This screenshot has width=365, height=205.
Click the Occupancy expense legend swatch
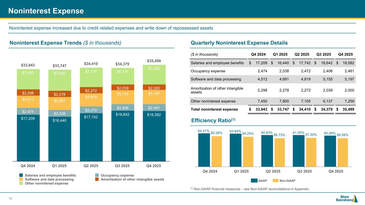[x=97, y=175]
